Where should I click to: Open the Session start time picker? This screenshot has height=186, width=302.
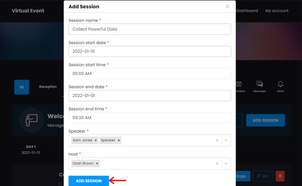coord(149,73)
